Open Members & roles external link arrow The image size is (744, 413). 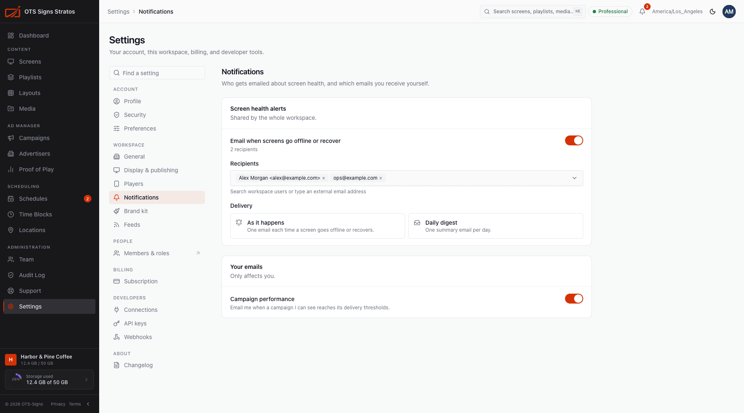(198, 253)
